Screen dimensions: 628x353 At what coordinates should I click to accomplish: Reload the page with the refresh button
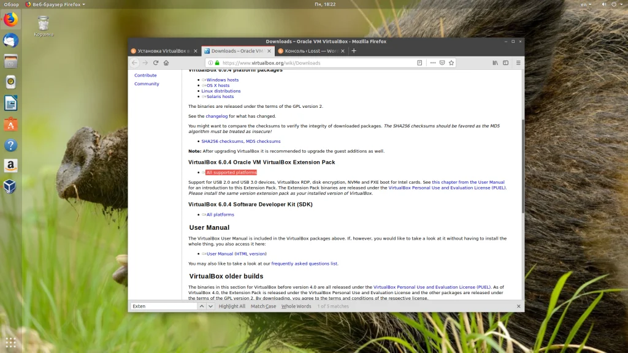coord(156,63)
